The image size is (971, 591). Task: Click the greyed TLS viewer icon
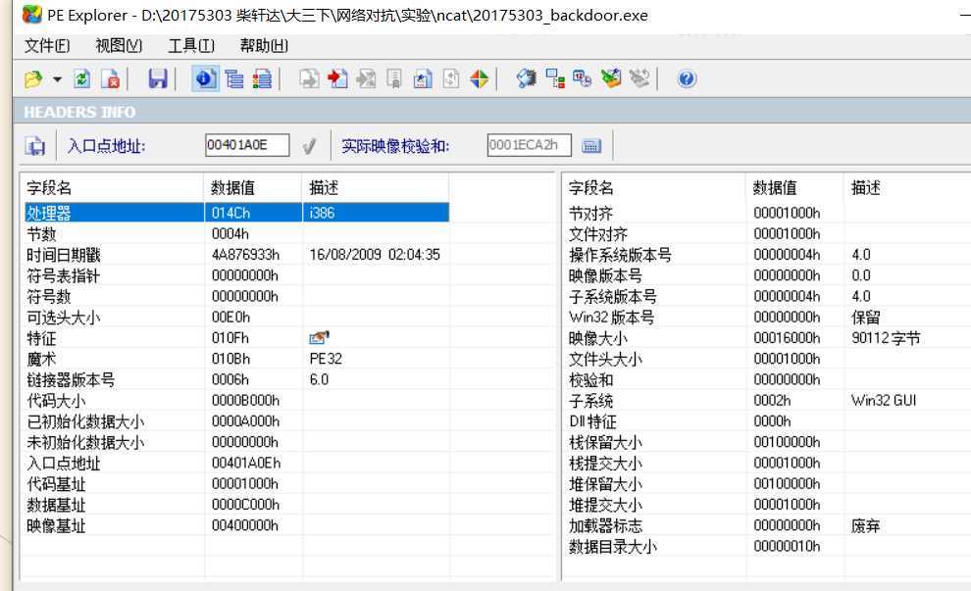pos(451,79)
